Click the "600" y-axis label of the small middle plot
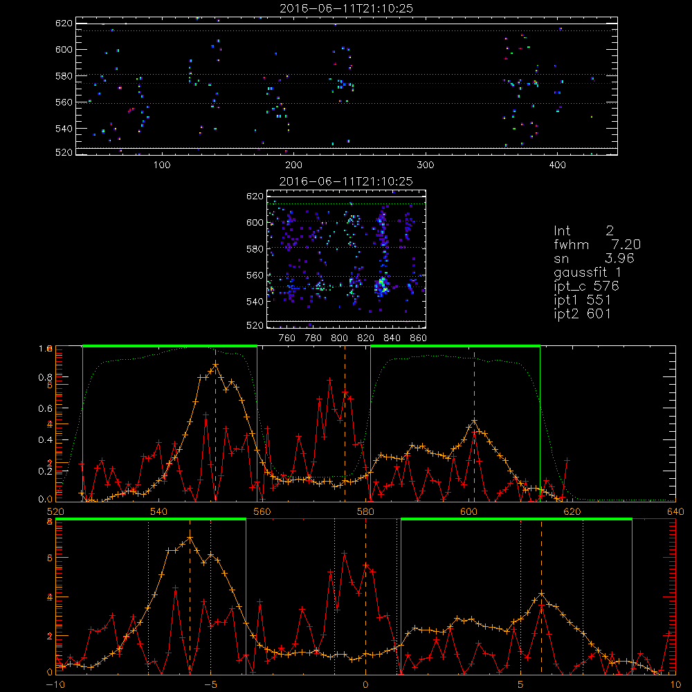The height and width of the screenshot is (692, 692). pos(255,222)
